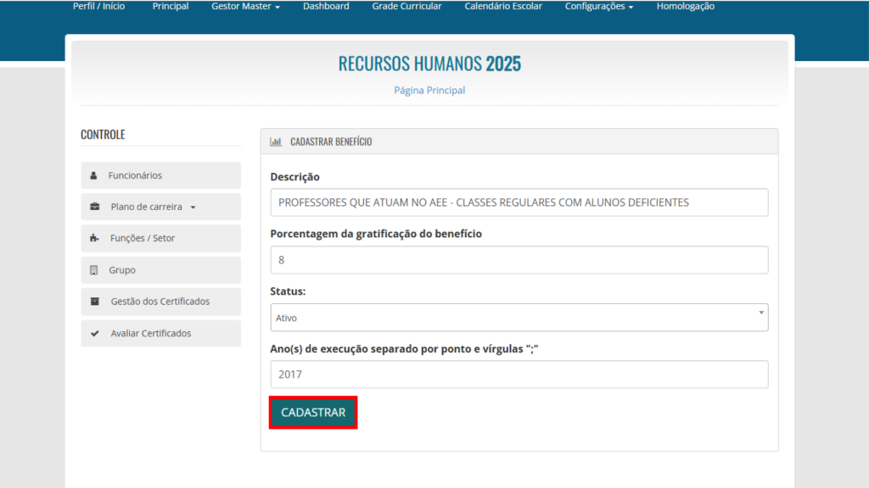The image size is (869, 488).
Task: Go to Perfil / Início in navbar
Action: [x=98, y=6]
